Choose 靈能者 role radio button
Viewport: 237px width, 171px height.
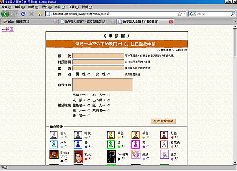tap(89, 105)
